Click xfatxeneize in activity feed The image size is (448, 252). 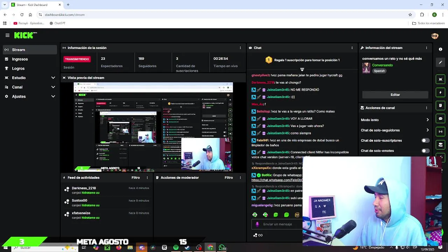point(81,213)
